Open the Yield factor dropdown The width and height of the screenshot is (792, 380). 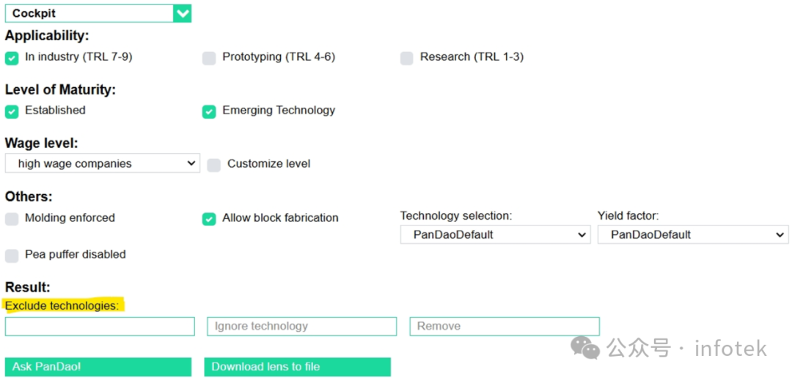click(x=692, y=235)
